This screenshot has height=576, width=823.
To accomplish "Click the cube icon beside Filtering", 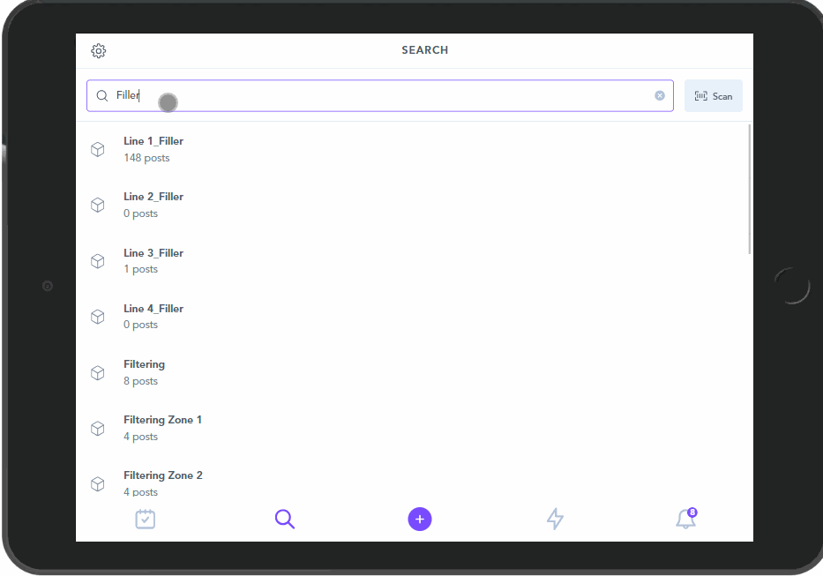I will click(98, 373).
